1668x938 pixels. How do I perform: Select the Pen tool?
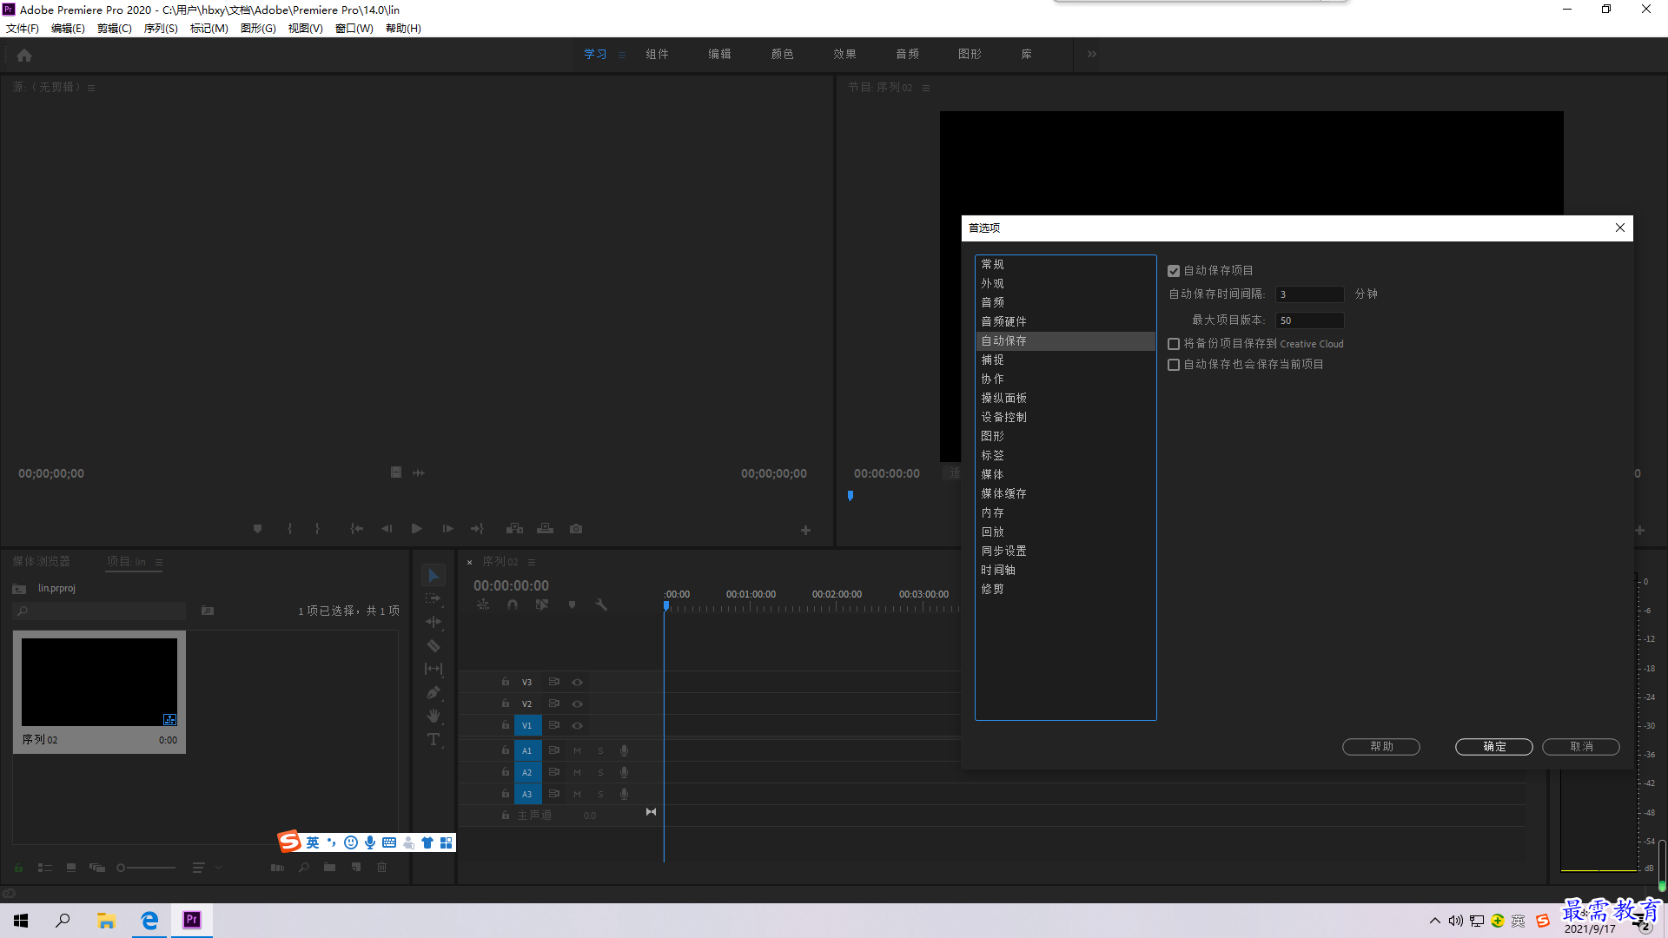[434, 692]
